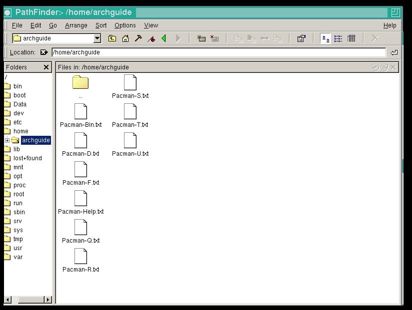
Task: Click file panel back history icon
Action: click(375, 67)
